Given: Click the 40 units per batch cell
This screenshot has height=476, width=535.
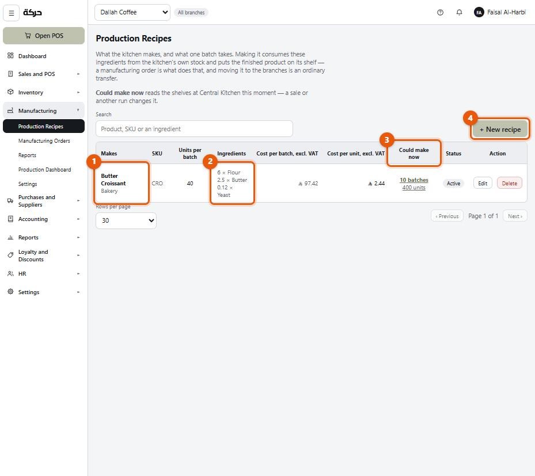Looking at the screenshot, I should [190, 183].
